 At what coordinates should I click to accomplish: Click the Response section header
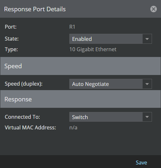tap(80, 99)
